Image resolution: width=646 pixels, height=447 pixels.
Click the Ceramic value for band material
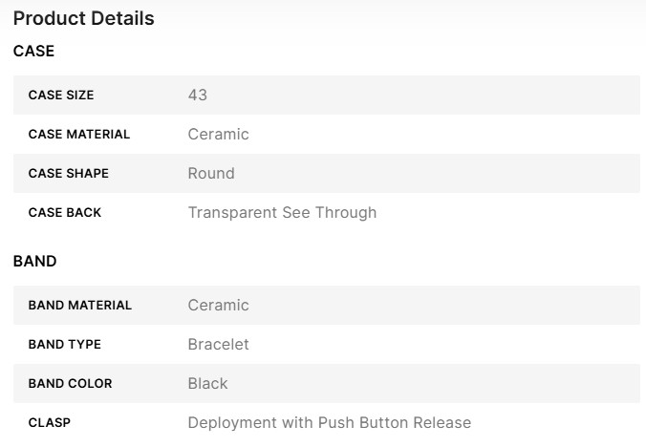(x=218, y=306)
